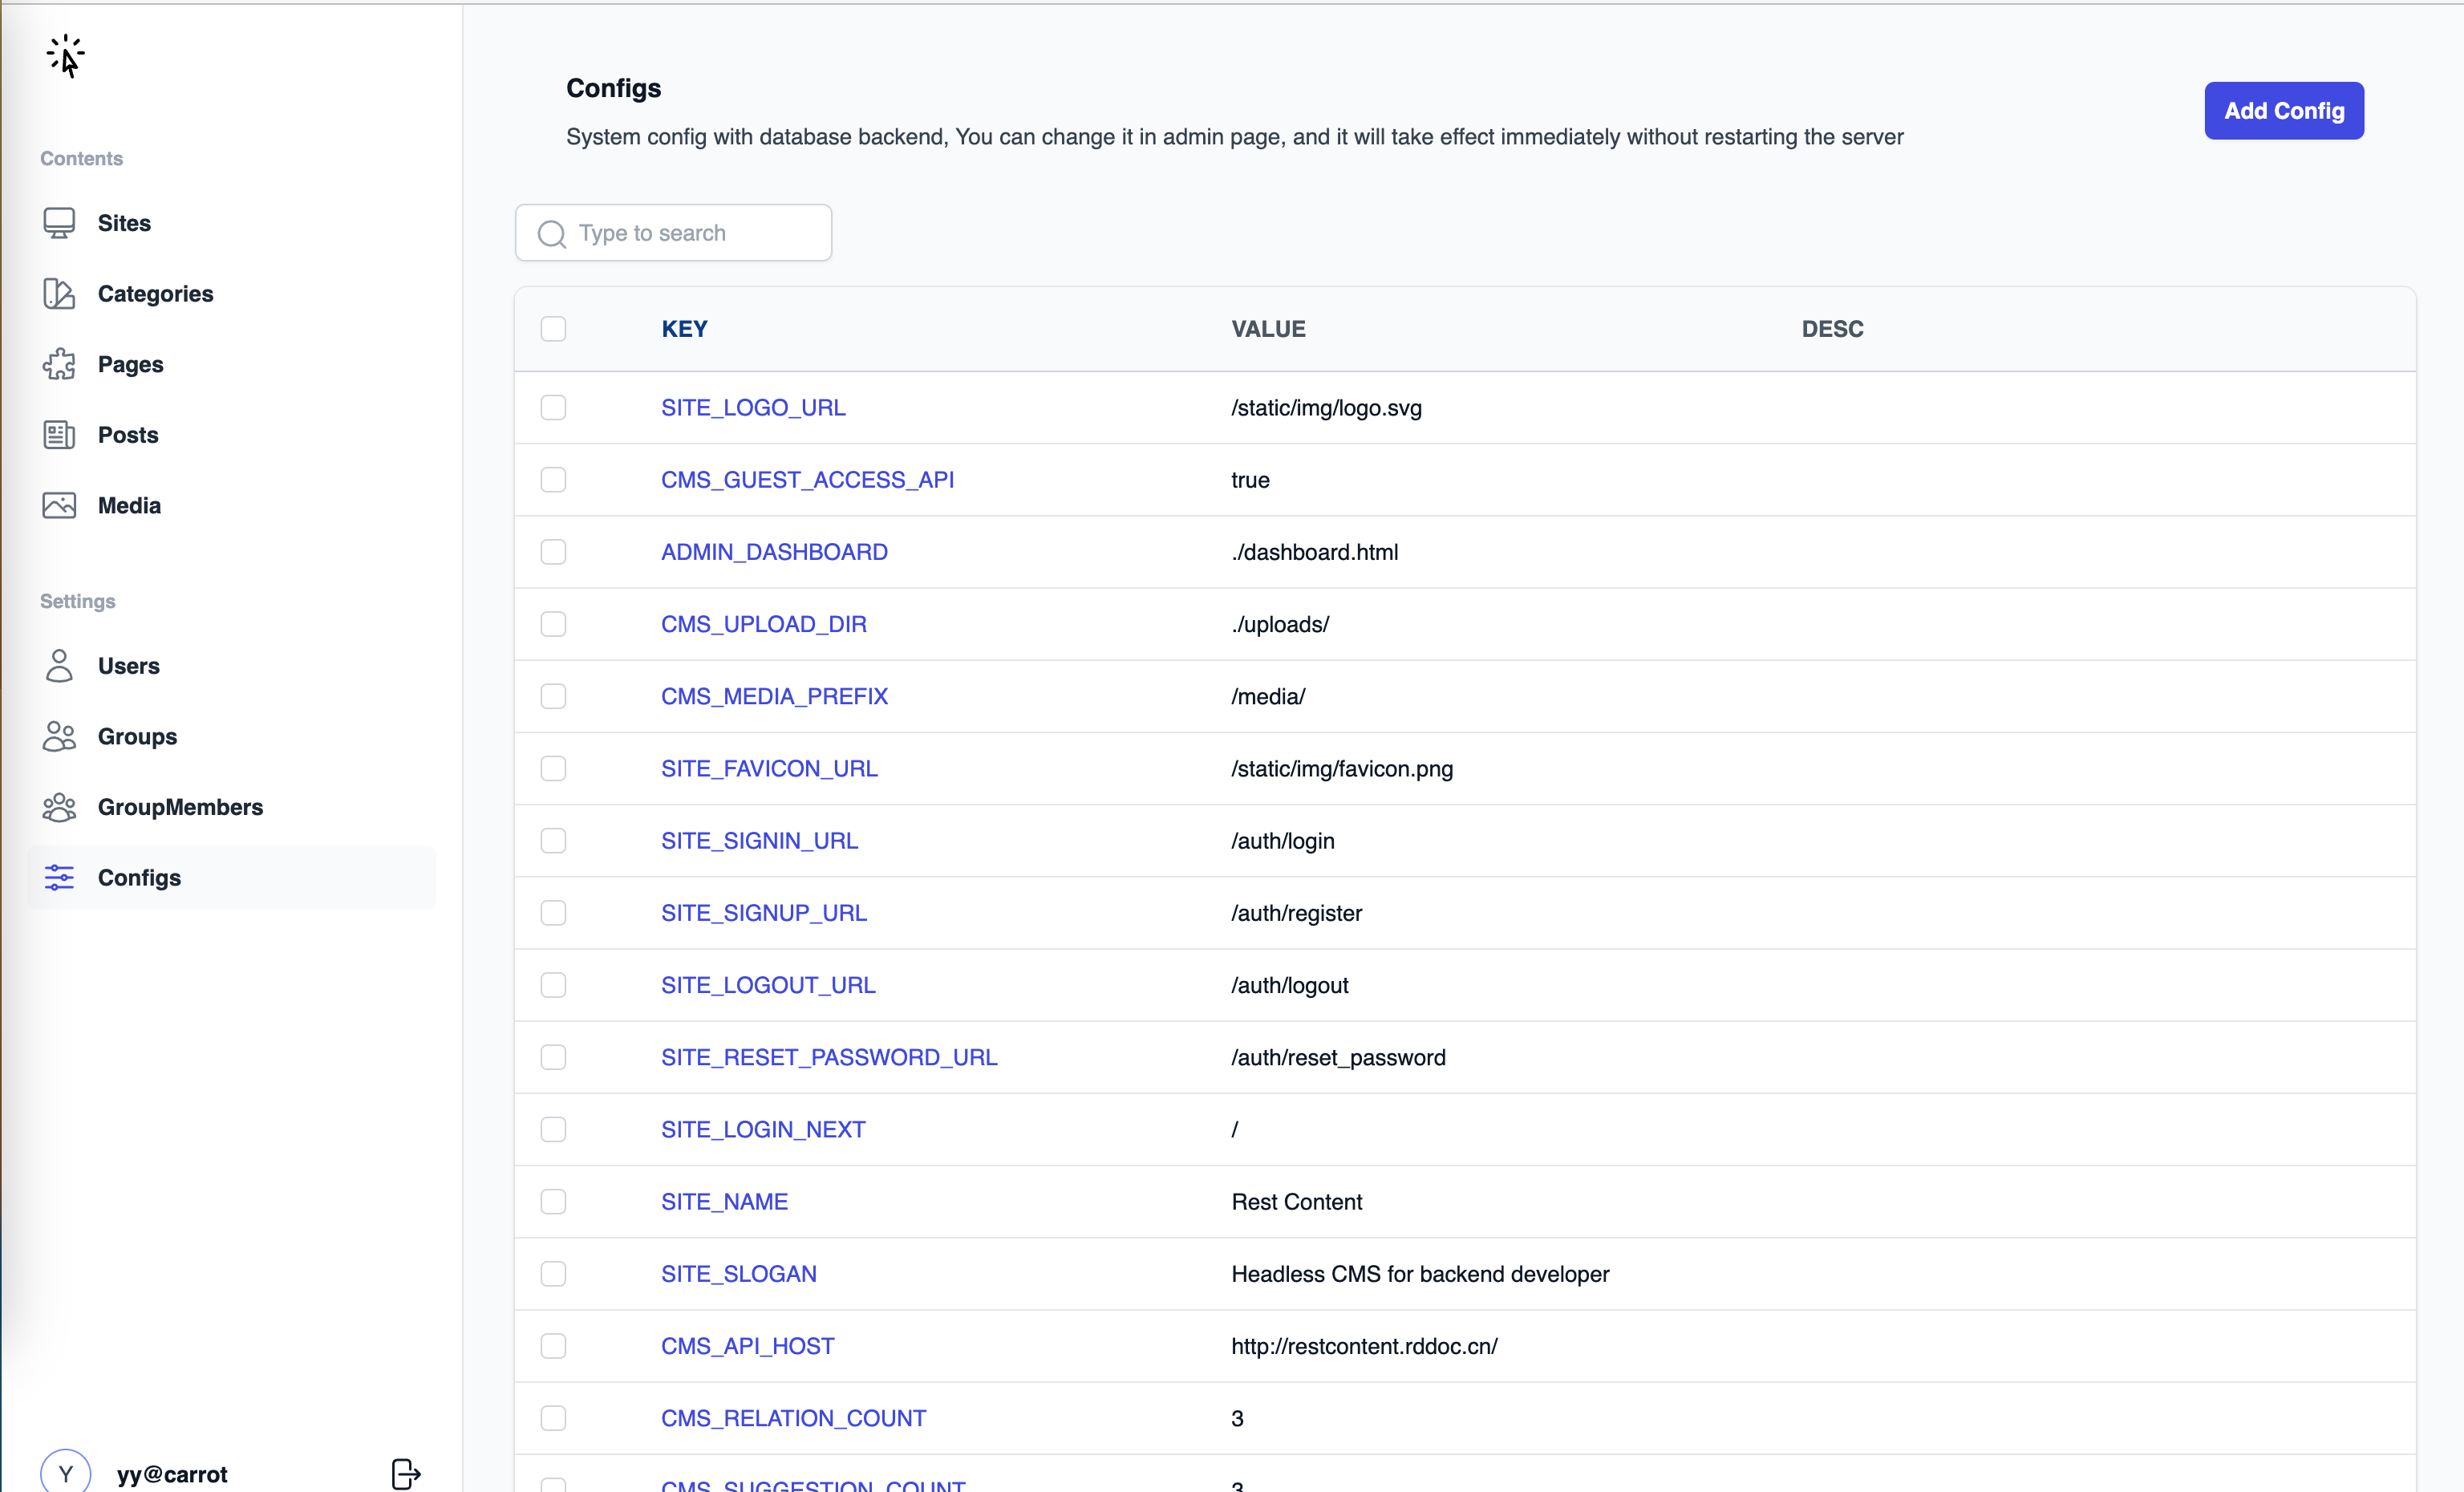Click the Pages puzzle-piece icon
Viewport: 2464px width, 1492px height.
pos(59,364)
